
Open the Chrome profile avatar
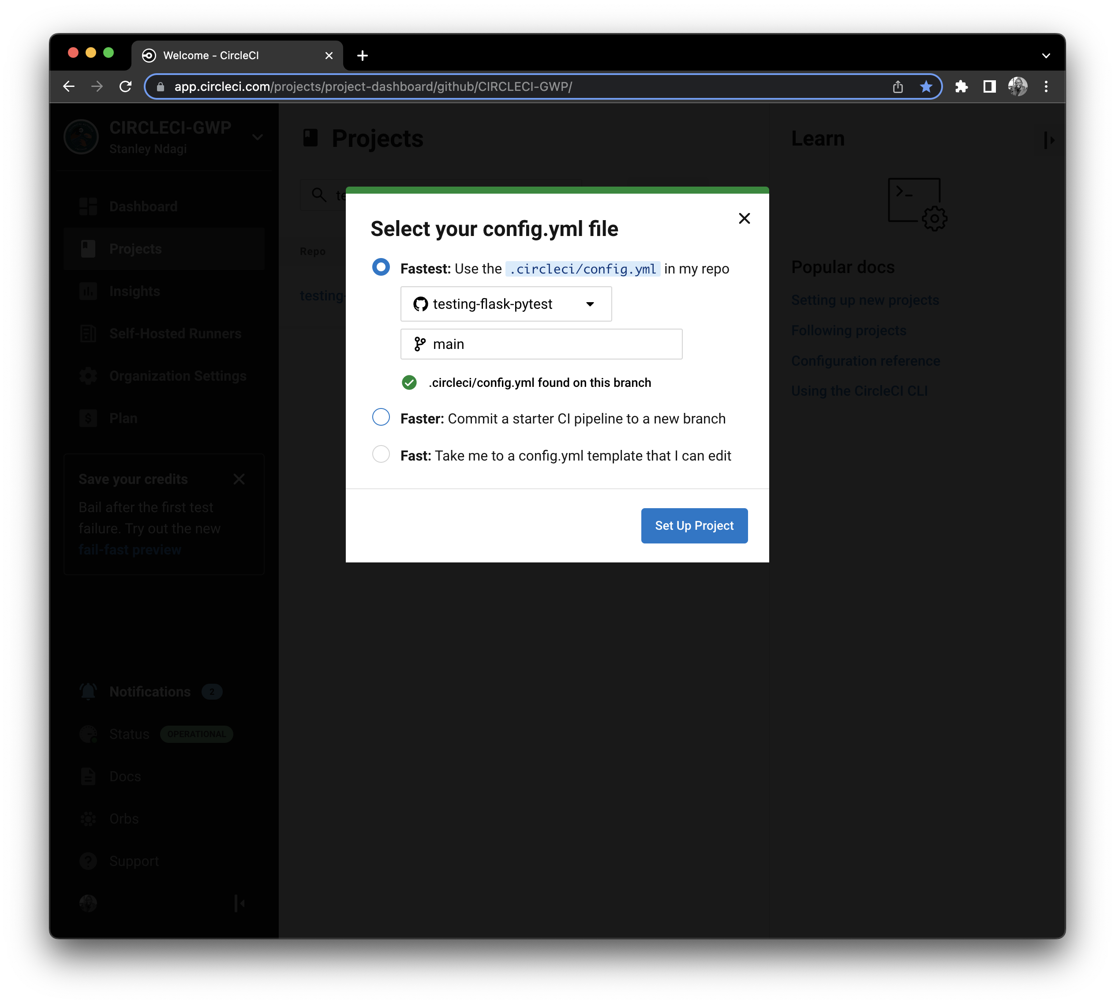pos(1018,86)
